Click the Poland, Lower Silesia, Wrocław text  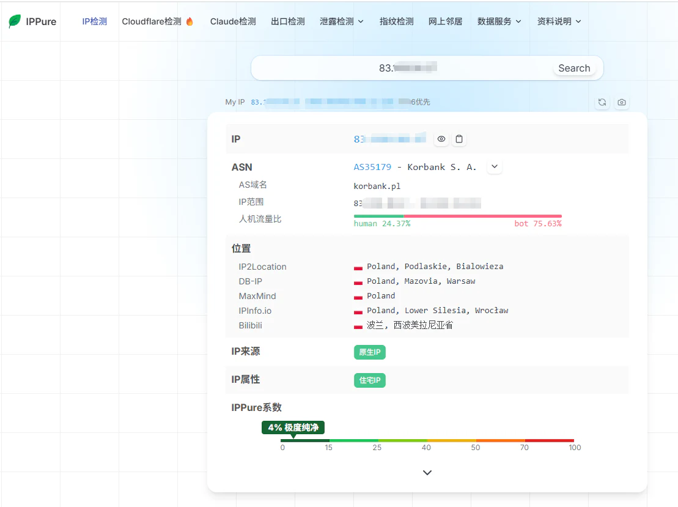pos(438,311)
